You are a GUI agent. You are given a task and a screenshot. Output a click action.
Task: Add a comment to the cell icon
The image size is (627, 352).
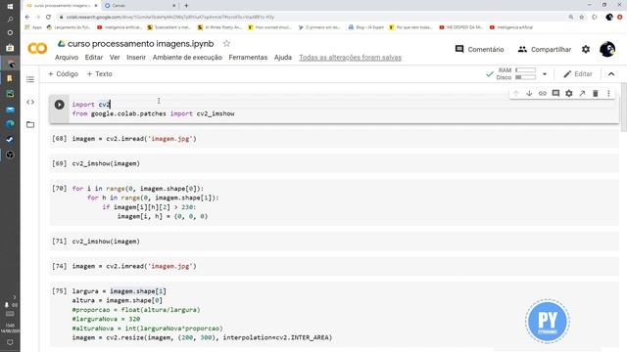point(555,94)
